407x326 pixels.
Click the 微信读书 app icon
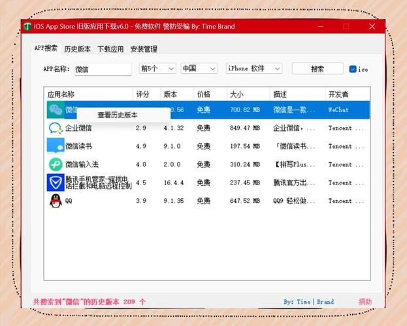[56, 146]
